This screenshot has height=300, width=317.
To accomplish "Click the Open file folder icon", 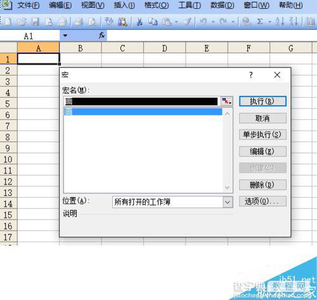I will [22, 22].
